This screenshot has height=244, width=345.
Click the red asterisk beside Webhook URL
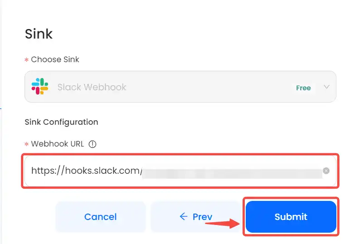tap(27, 144)
